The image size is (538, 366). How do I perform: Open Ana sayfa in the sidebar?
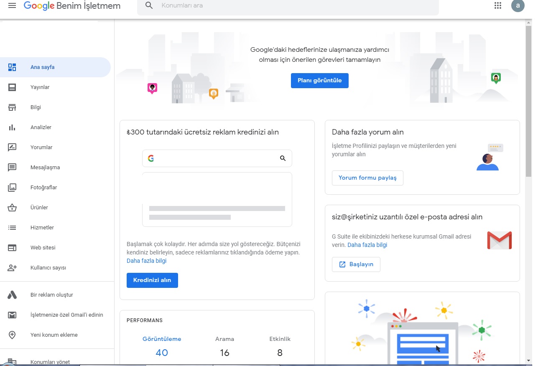click(55, 67)
